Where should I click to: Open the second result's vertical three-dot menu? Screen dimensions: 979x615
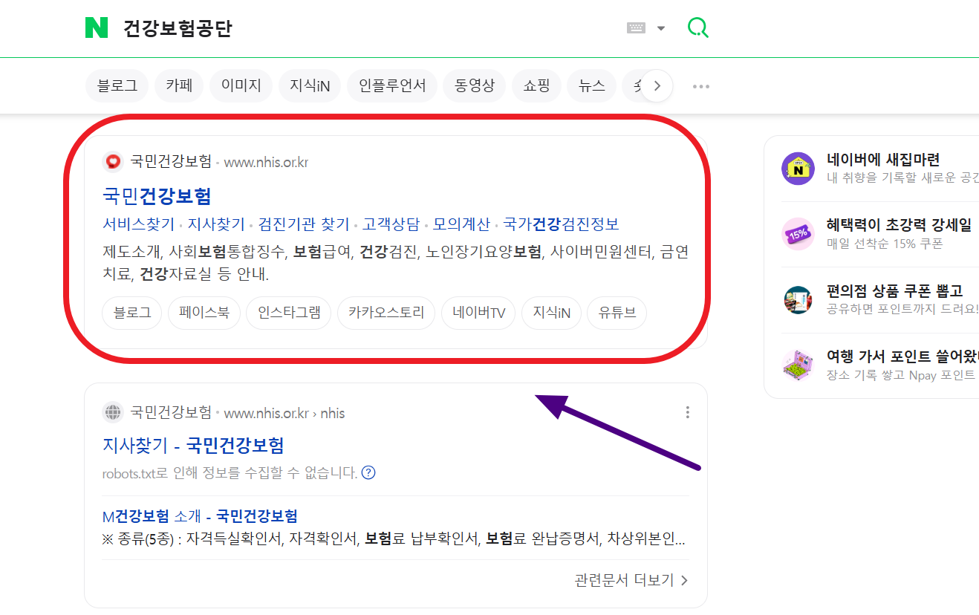click(688, 412)
